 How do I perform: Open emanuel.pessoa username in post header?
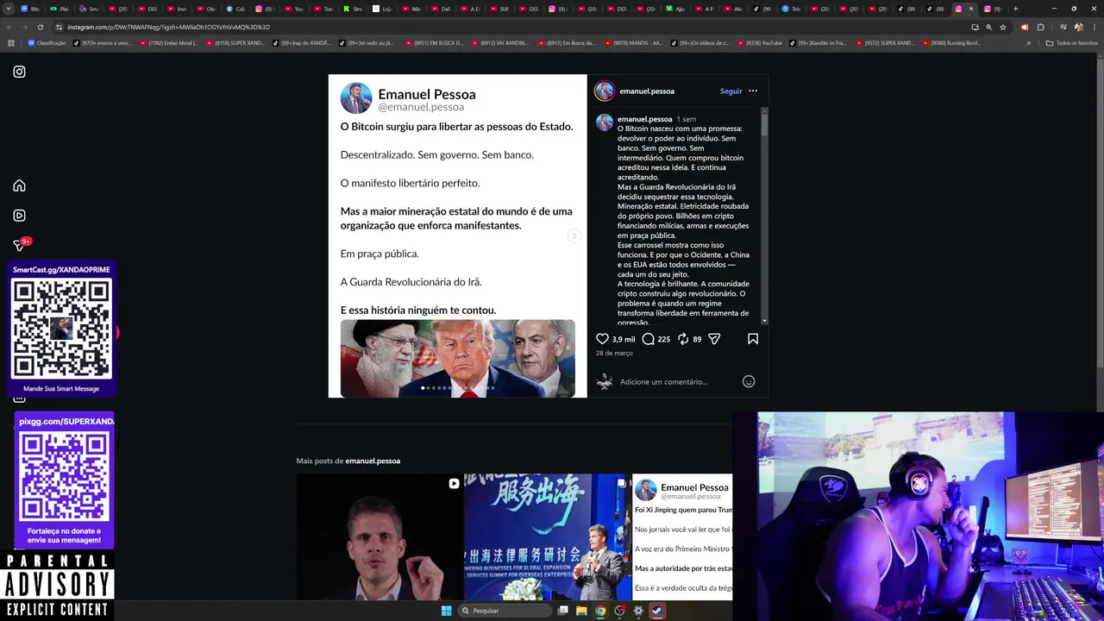pos(647,91)
